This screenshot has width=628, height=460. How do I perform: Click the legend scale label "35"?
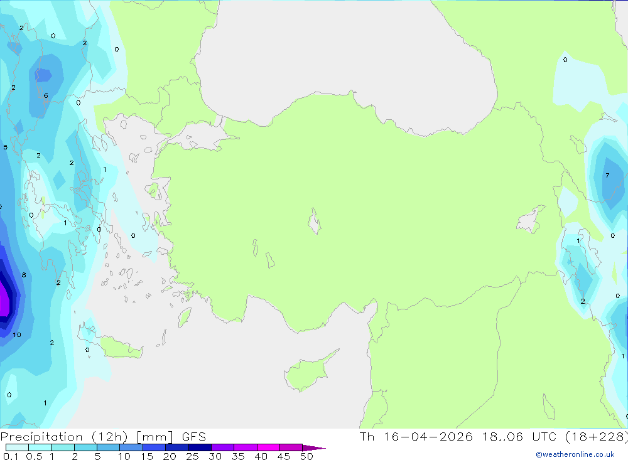(238, 456)
